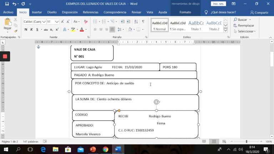The width and height of the screenshot is (274, 154).
Task: Open the font name dropdown Calibri
Action: pos(44,22)
